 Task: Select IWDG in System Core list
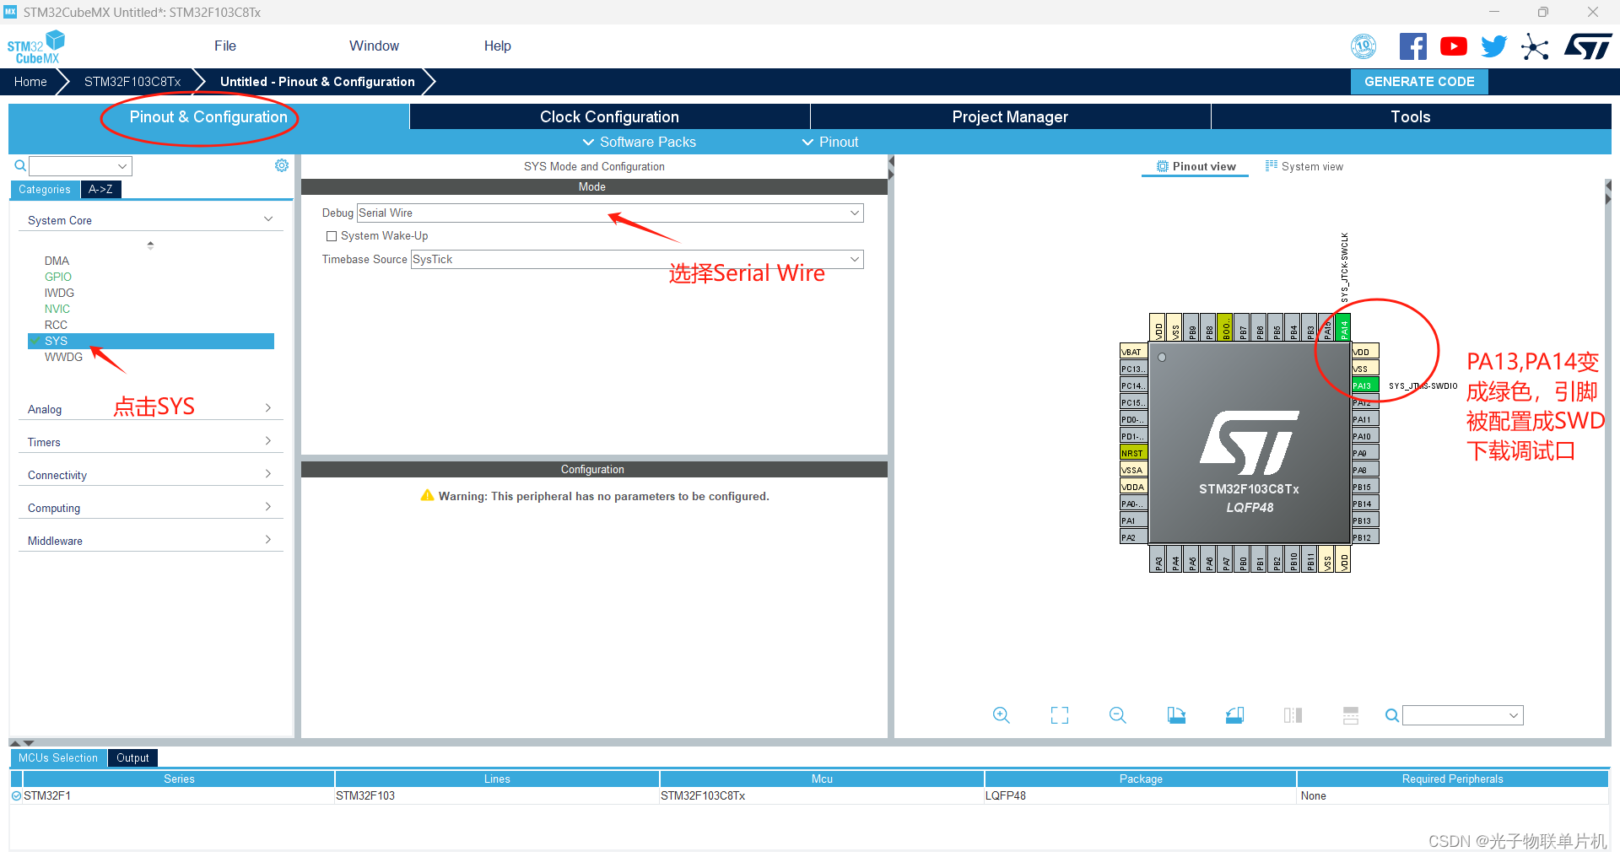[59, 293]
